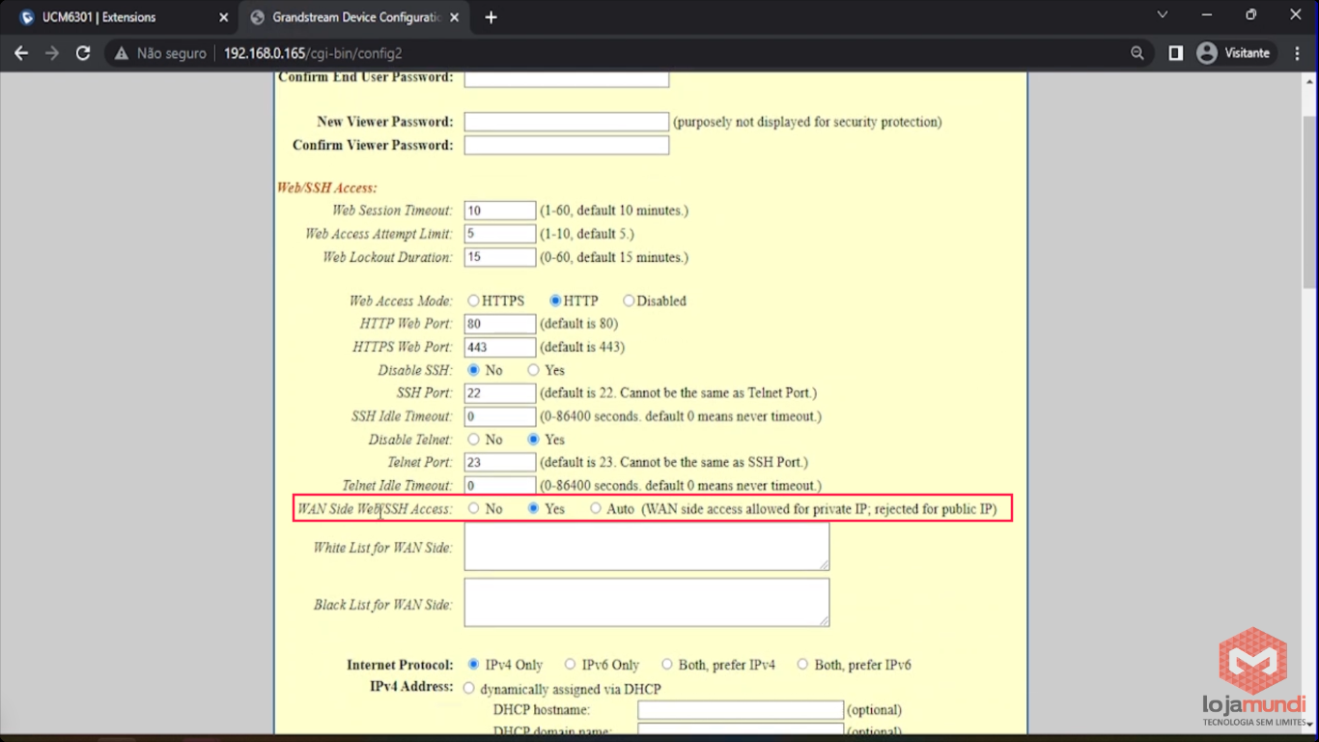Choose Auto for WAN Side Web/SSH Access
Screen dimensions: 1319x742
click(596, 508)
